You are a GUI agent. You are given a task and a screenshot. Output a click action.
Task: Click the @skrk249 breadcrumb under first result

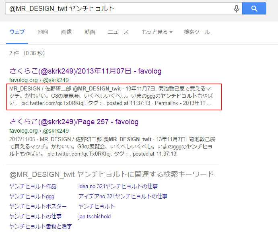coord(56,80)
